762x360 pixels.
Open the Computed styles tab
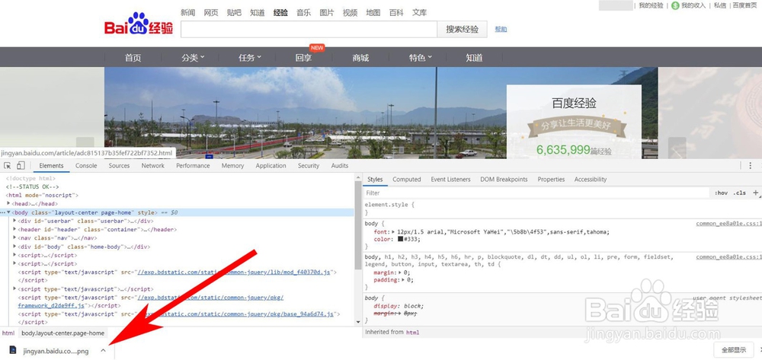pos(407,180)
